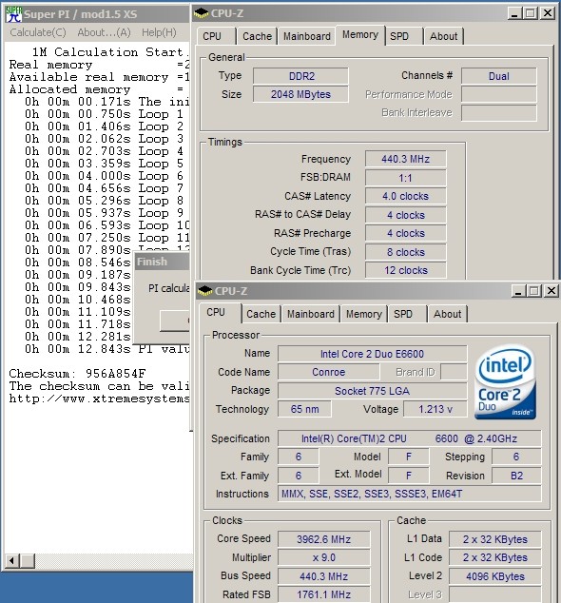Open the Help(H) menu
The image size is (561, 603).
(x=159, y=32)
